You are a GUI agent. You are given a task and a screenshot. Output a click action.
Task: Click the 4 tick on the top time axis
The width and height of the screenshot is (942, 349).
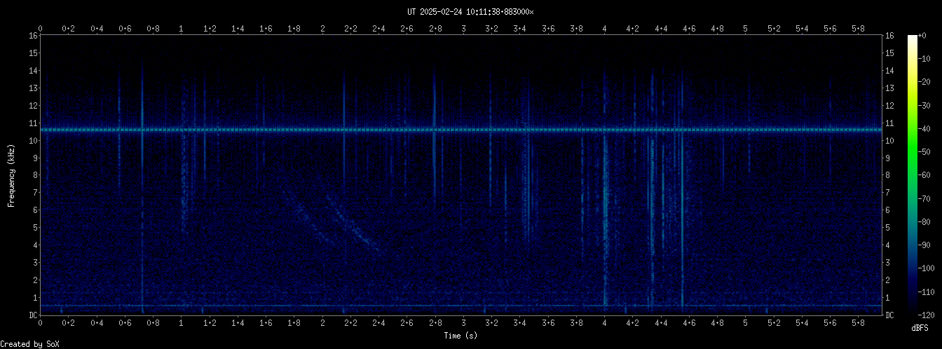coord(604,29)
